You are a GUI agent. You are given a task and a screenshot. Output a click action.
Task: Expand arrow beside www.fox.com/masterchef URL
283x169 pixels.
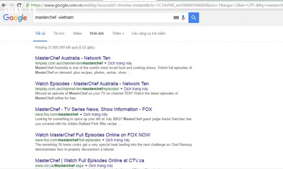coord(81,114)
